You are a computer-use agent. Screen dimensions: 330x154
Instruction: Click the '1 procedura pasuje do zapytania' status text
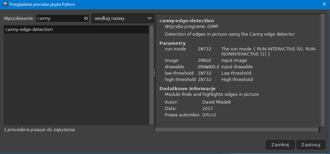[x=39, y=130]
